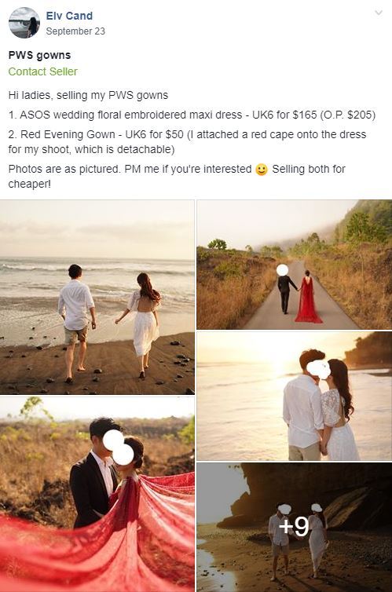Click the Elv Cand name link
The height and width of the screenshot is (592, 392).
(69, 16)
